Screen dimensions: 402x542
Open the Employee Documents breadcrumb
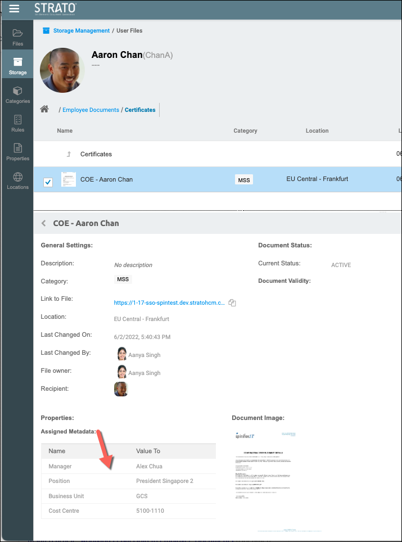click(91, 110)
